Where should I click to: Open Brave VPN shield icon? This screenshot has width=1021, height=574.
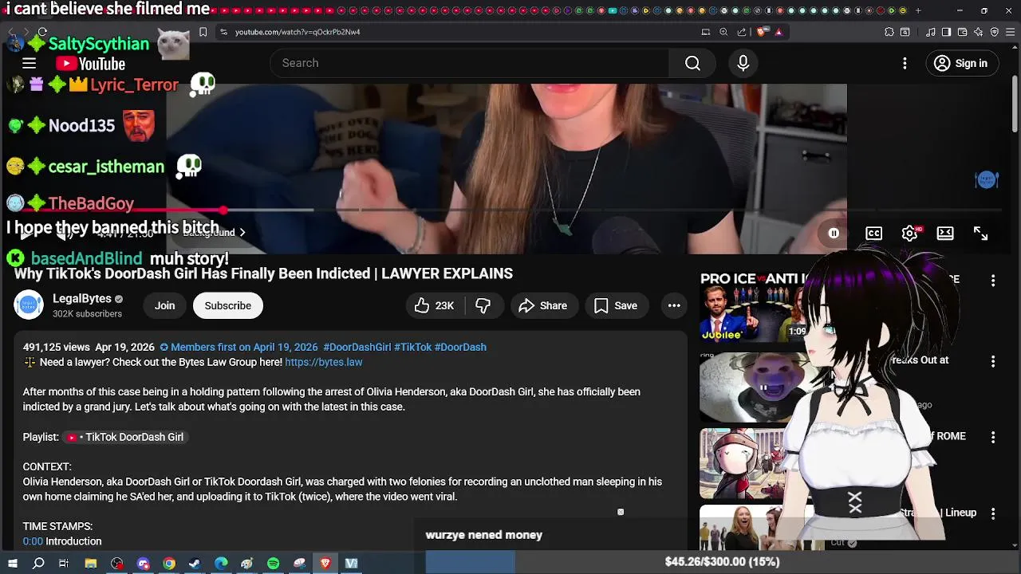click(995, 32)
